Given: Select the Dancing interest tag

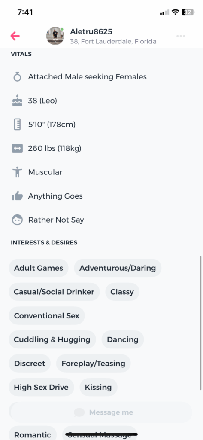Looking at the screenshot, I should tap(123, 339).
